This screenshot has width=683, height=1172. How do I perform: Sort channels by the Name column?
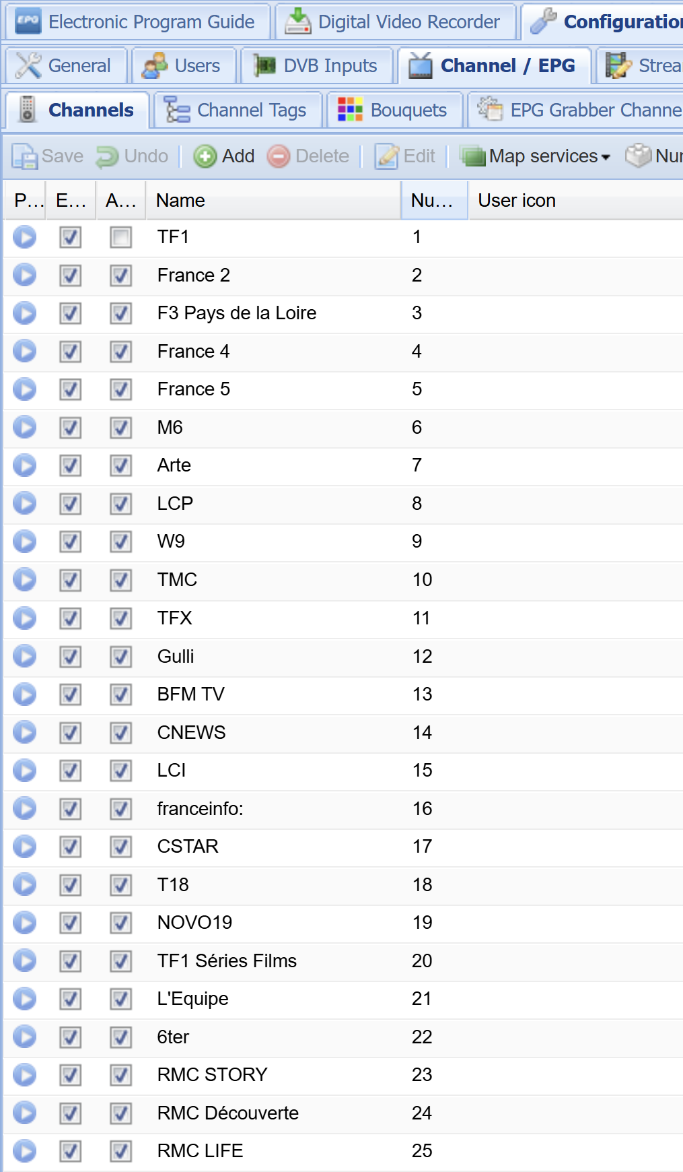272,201
